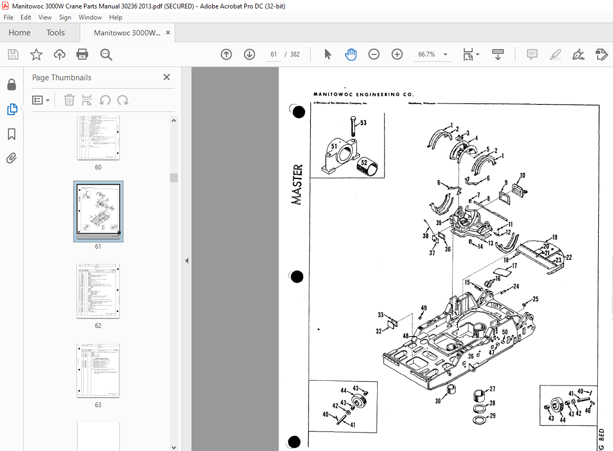Open fit page options dropdown arrow
Viewport: 613px width, 451px height.
point(478,54)
